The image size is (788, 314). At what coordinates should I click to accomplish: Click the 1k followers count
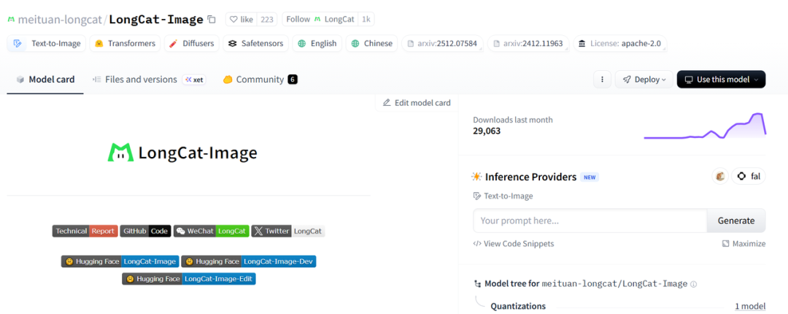tap(366, 19)
